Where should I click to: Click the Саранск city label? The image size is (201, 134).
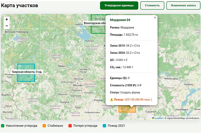point(151,112)
